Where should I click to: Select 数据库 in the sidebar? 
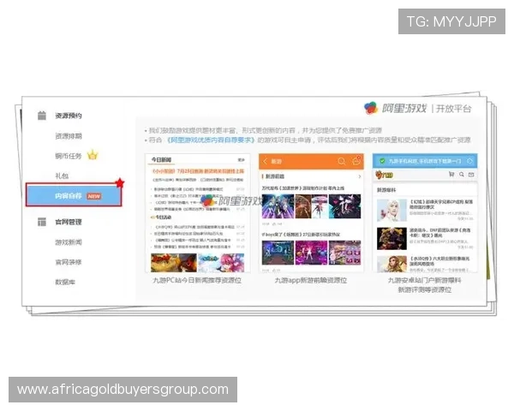65,282
